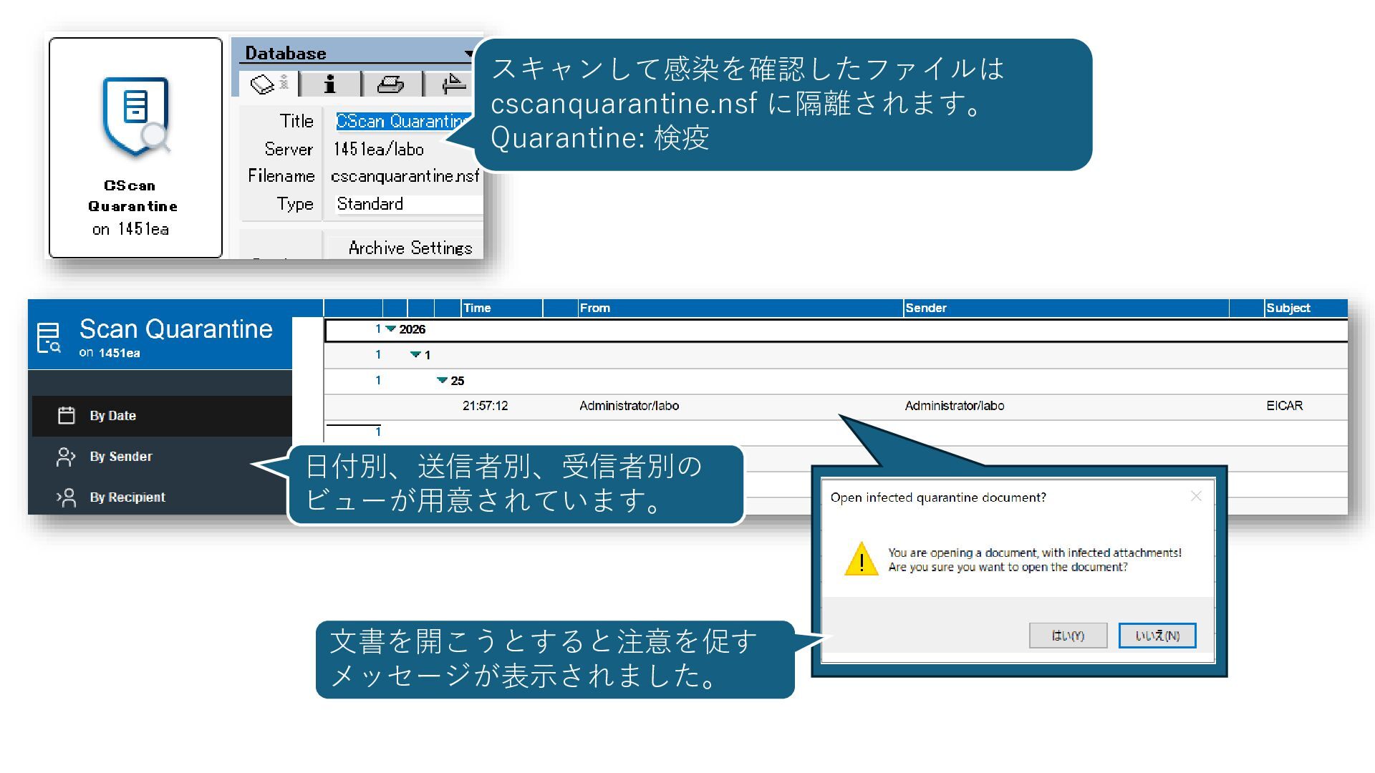The height and width of the screenshot is (773, 1375).
Task: Collapse the month 1 category twistie
Action: coord(415,355)
